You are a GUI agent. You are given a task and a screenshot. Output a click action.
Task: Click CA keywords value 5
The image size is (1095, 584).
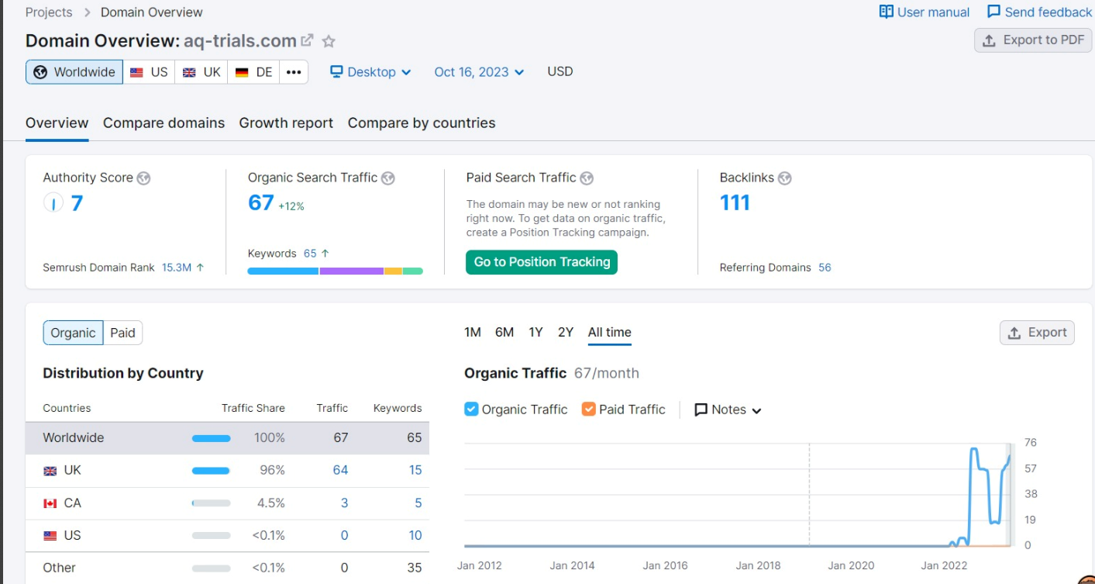coord(418,503)
